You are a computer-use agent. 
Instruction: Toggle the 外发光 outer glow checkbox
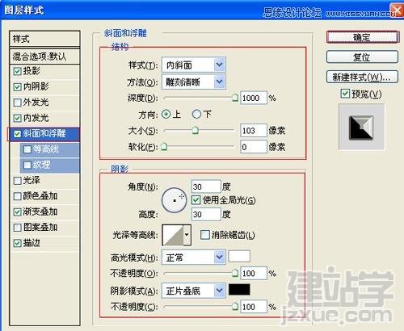coord(17,103)
